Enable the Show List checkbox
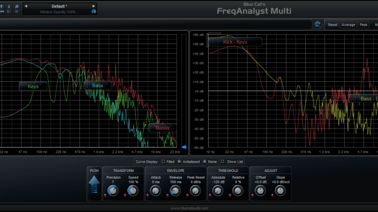378x212 pixels. click(223, 161)
